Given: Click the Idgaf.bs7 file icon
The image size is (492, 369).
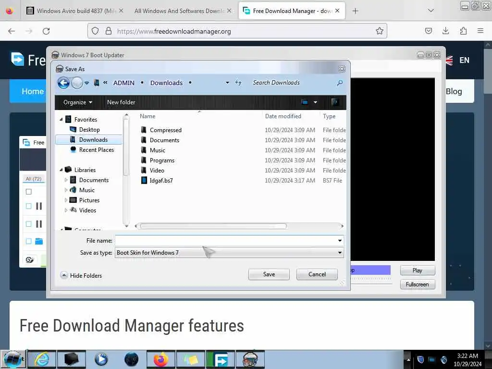Looking at the screenshot, I should 144,181.
